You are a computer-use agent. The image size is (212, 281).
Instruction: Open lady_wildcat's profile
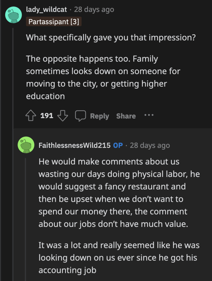[x=46, y=9]
